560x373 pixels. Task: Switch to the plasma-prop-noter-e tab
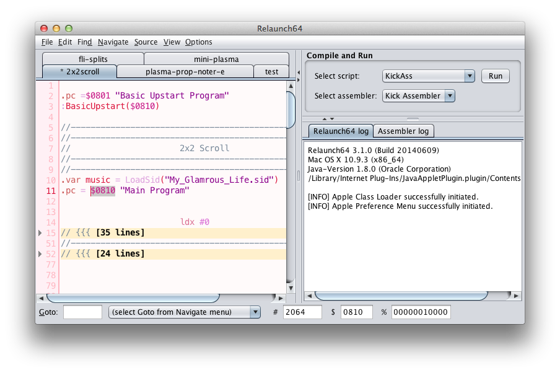[185, 72]
